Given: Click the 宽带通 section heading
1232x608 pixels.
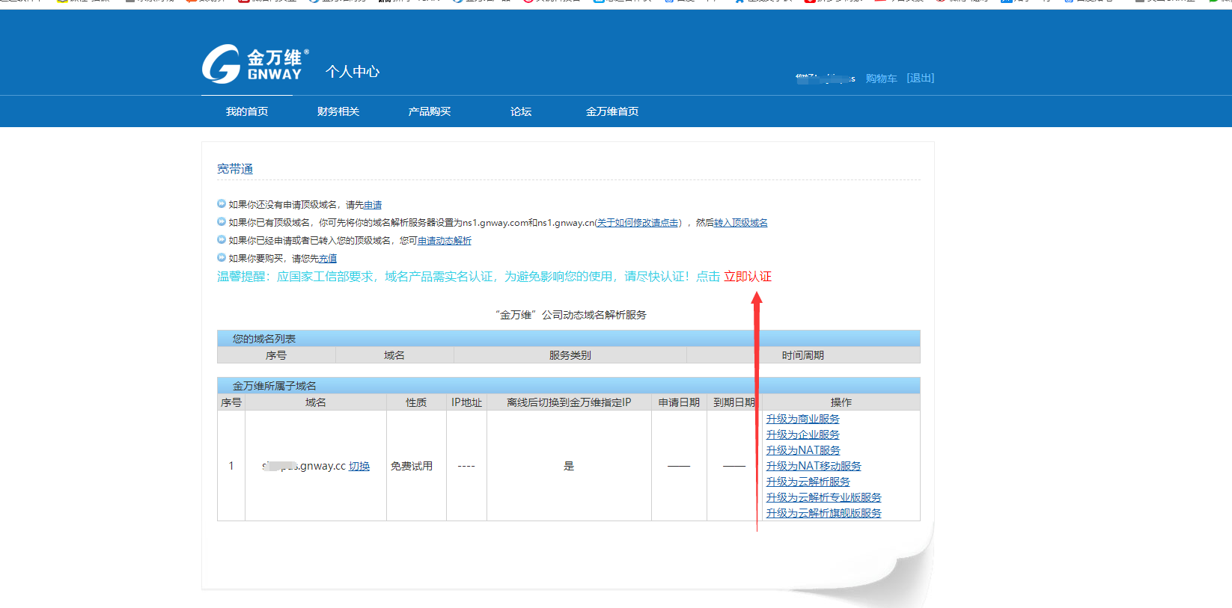Looking at the screenshot, I should pos(235,169).
